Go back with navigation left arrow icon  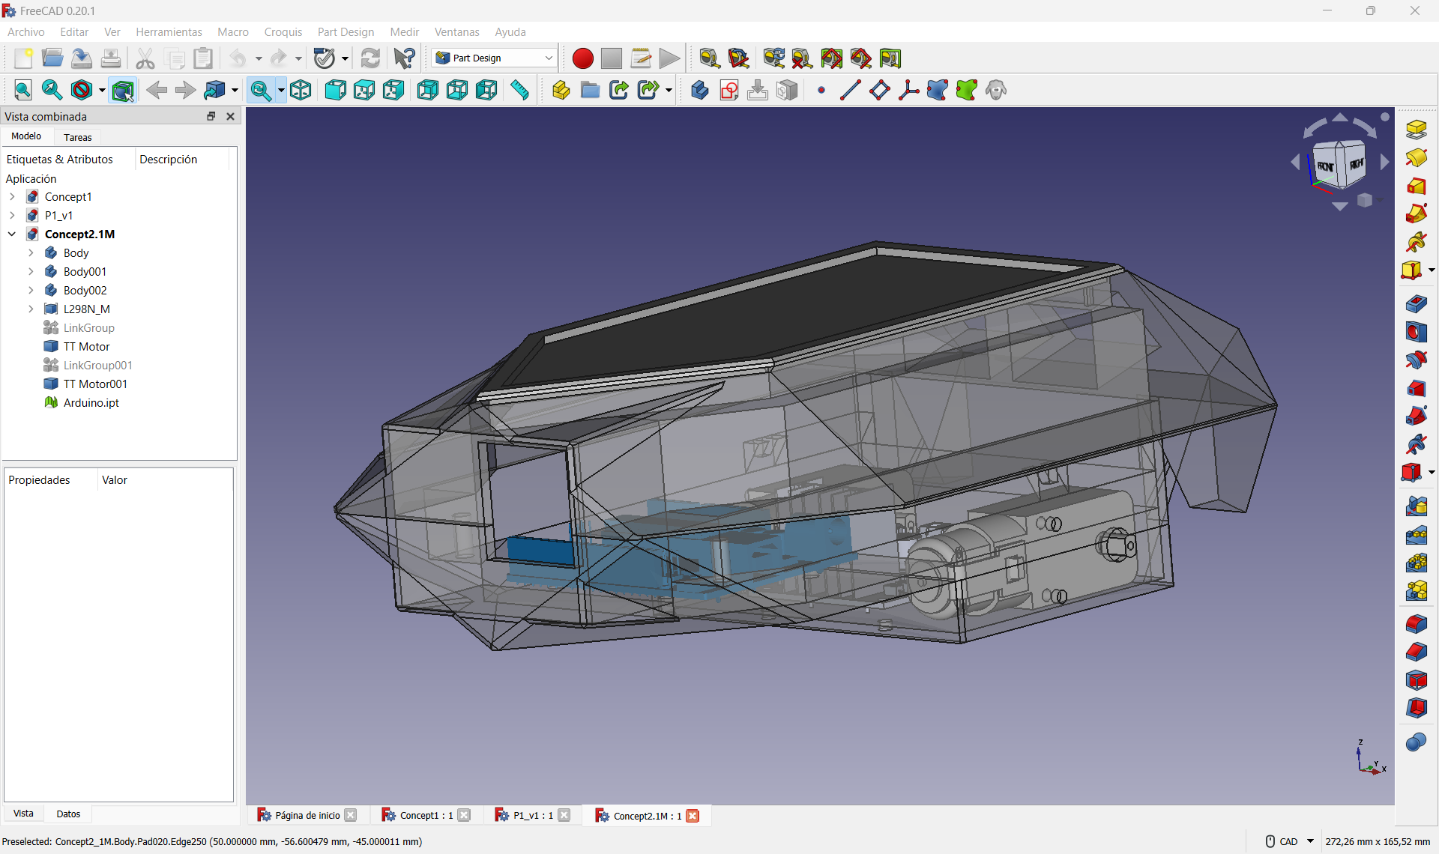click(x=157, y=91)
